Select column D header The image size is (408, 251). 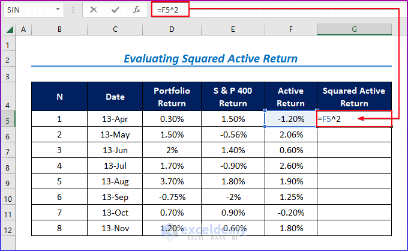click(172, 29)
